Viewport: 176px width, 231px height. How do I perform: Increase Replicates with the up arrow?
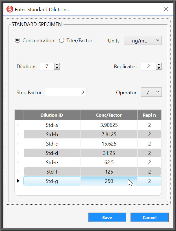click(x=159, y=65)
